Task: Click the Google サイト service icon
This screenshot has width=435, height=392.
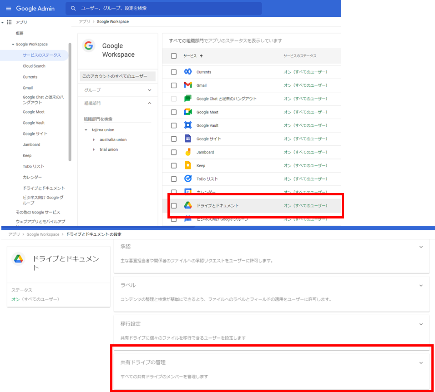Action: 188,139
